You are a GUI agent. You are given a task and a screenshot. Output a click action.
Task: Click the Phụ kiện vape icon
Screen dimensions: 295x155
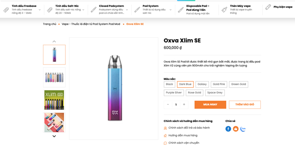point(268,7)
